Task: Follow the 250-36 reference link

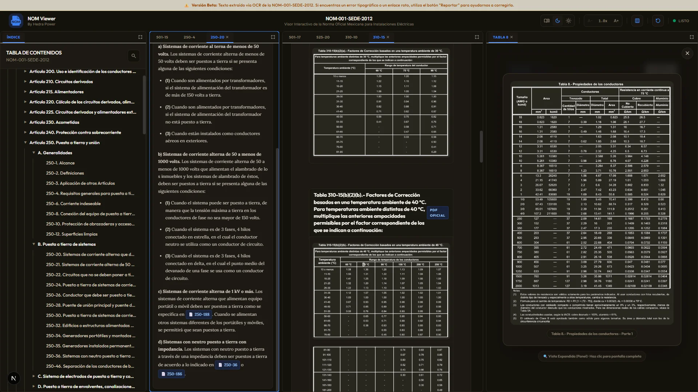Action: pyautogui.click(x=227, y=365)
